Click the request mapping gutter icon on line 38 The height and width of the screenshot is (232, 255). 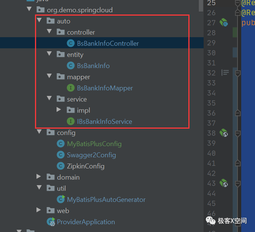[x=224, y=133]
